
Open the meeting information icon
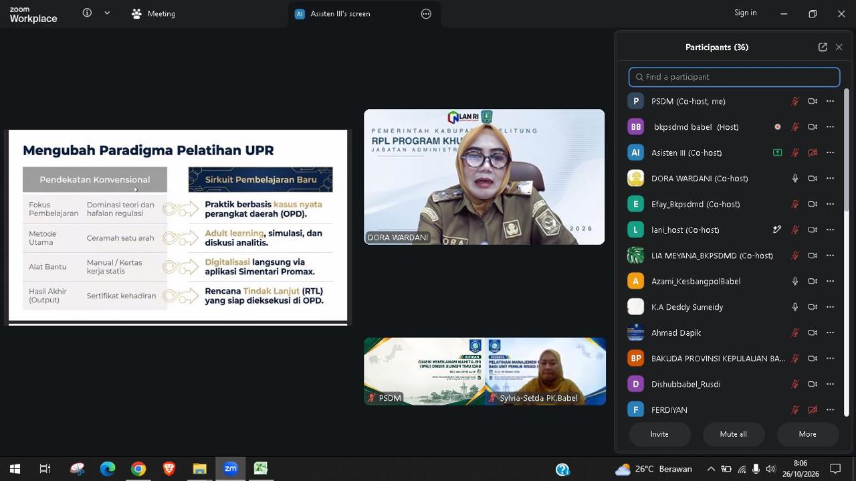[x=87, y=13]
